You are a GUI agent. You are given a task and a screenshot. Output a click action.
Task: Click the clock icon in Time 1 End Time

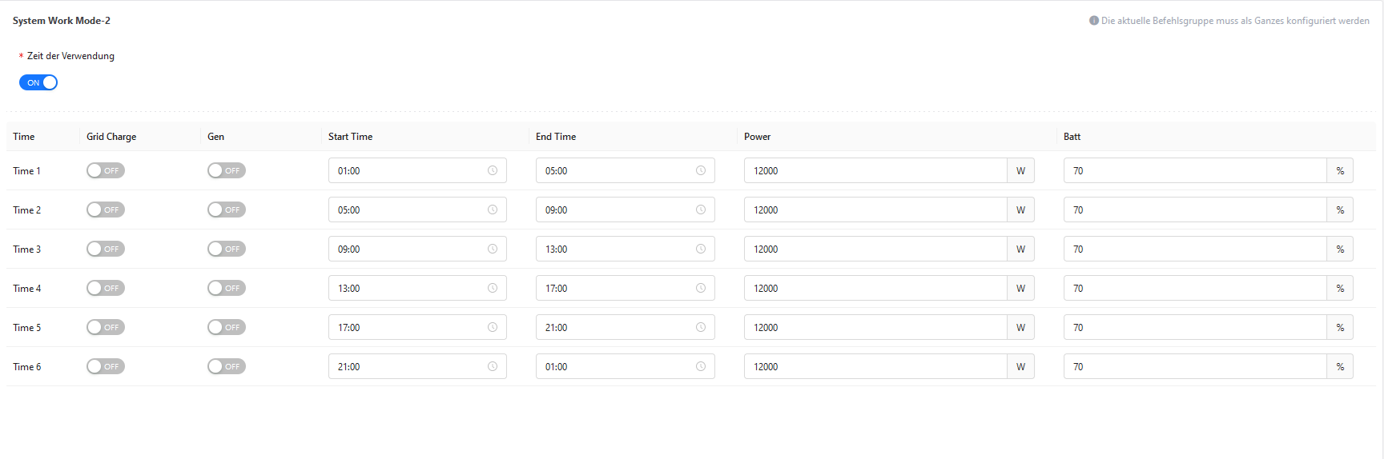coord(701,170)
